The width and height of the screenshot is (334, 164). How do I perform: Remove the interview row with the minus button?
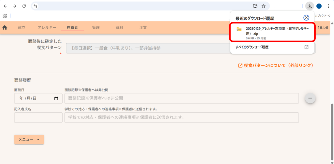point(310,98)
